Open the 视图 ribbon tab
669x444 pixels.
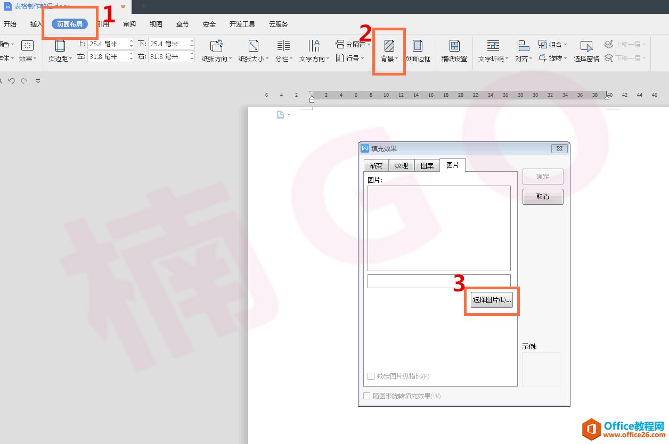click(156, 24)
